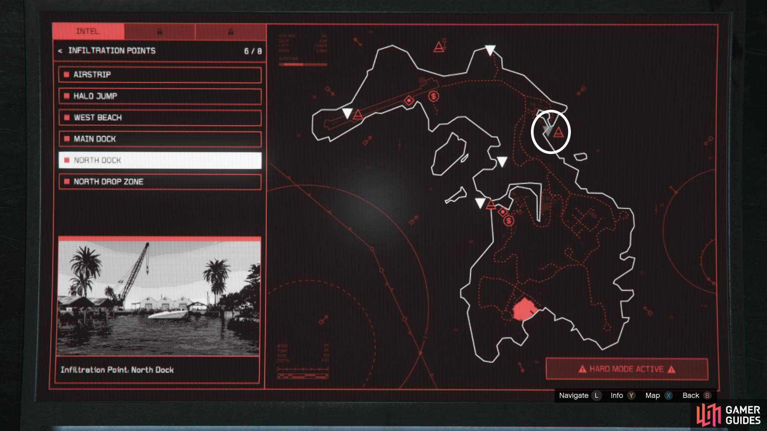Image resolution: width=767 pixels, height=431 pixels.
Task: Click the red tower triangle icon off the north coast
Action: (439, 47)
